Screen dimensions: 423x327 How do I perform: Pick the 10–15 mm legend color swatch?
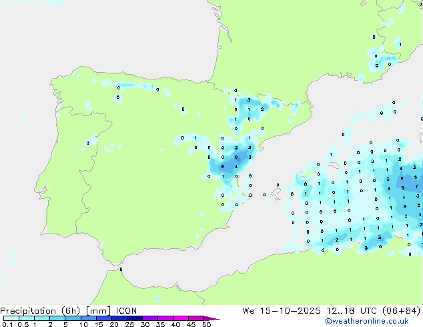coord(88,318)
